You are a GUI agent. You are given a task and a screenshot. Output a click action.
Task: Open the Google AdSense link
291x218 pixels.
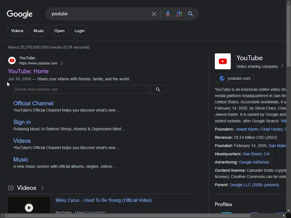pos(254,162)
